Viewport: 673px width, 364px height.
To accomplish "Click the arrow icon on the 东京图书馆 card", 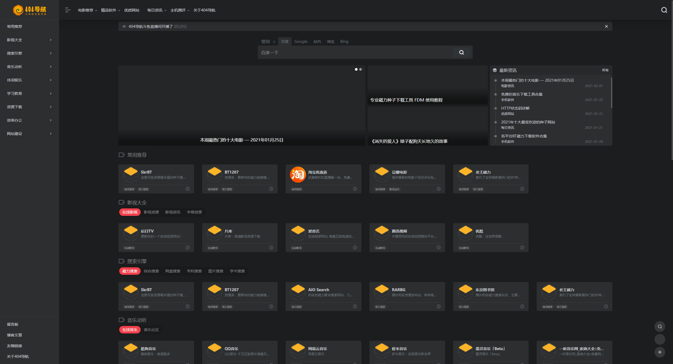I will coord(522,306).
